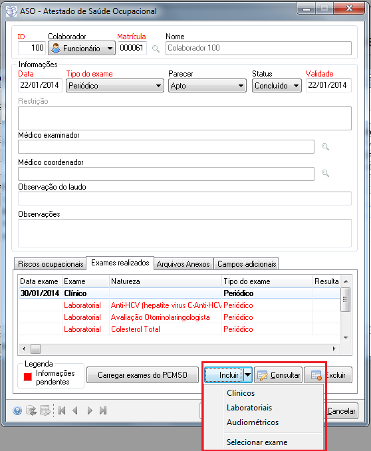Viewport: 371px width, 451px height.
Task: Click the Consultar button
Action: [x=278, y=375]
